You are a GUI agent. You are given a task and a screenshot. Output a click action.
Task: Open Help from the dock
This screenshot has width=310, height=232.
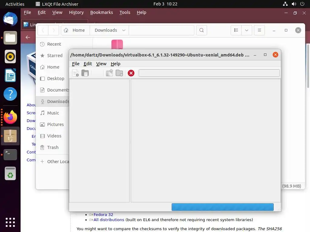[x=10, y=94]
